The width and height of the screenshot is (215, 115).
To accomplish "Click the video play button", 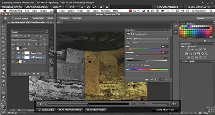I will click(41, 104).
